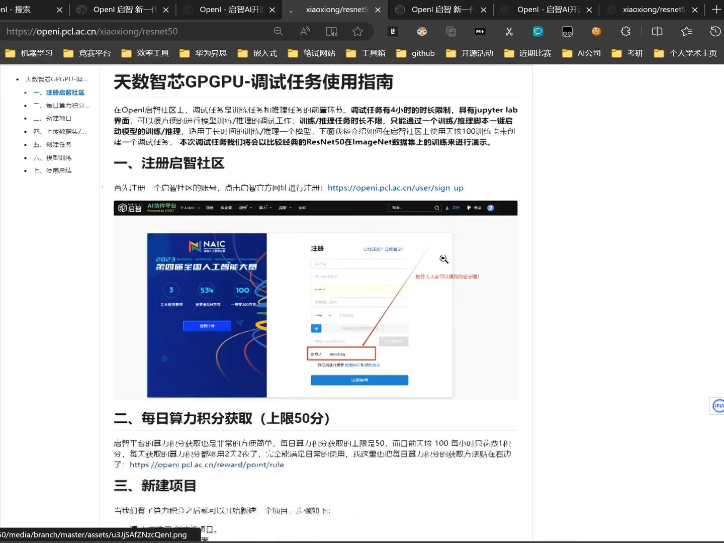Select outline item 一、注册启智社区
Image resolution: width=724 pixels, height=543 pixels.
tap(59, 93)
